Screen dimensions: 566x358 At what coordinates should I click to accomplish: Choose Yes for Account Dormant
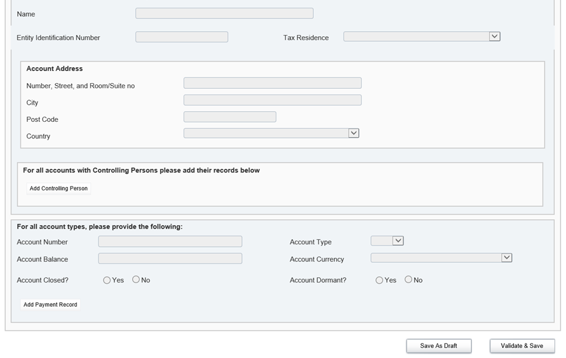(x=379, y=280)
